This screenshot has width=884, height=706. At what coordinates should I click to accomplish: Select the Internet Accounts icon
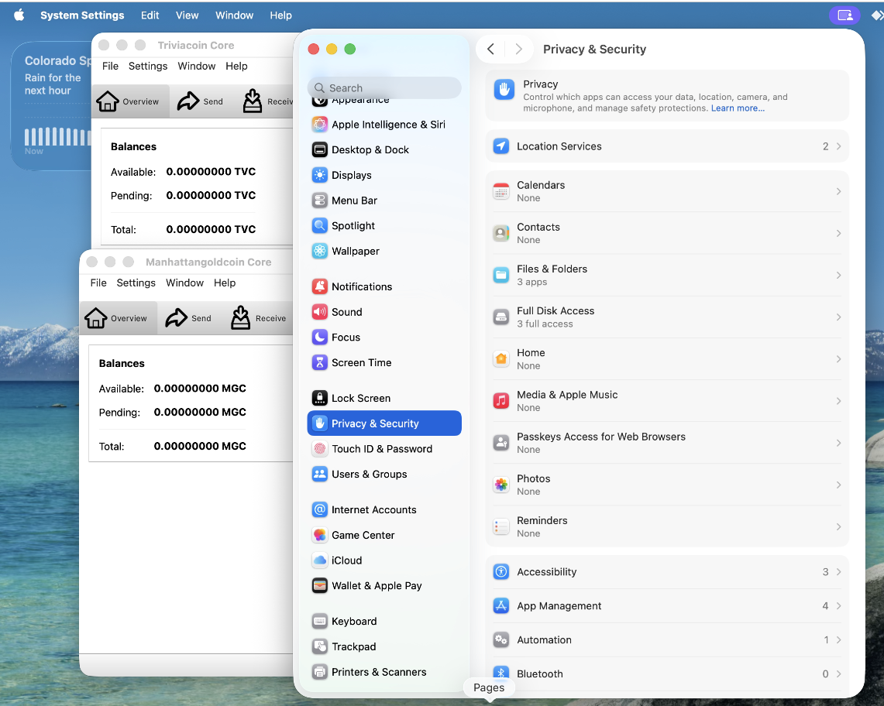pos(320,510)
